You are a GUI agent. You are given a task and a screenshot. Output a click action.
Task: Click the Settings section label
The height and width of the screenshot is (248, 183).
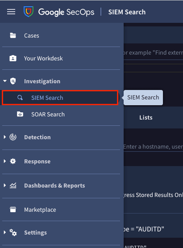click(36, 232)
